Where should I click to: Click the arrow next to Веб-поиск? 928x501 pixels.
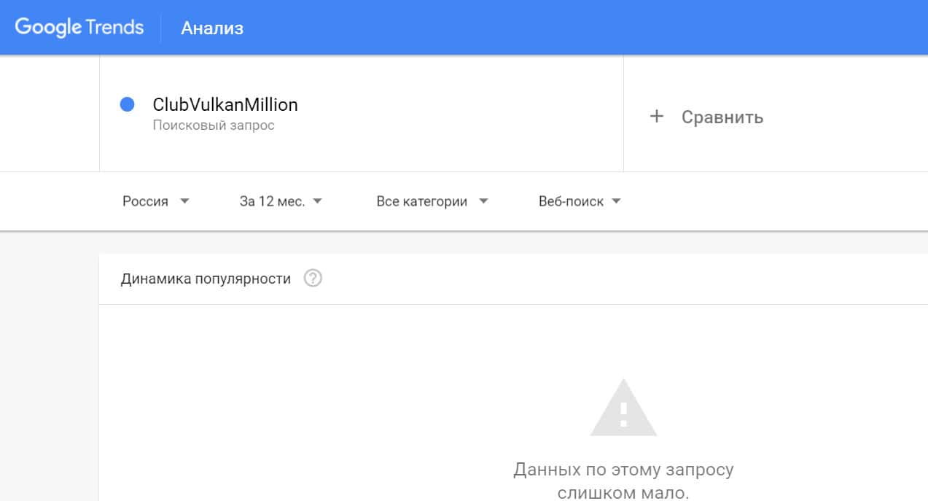coord(616,201)
